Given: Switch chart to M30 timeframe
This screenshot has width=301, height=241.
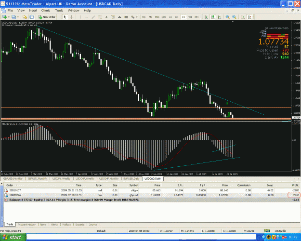Looking at the screenshot, I should [x=164, y=17].
